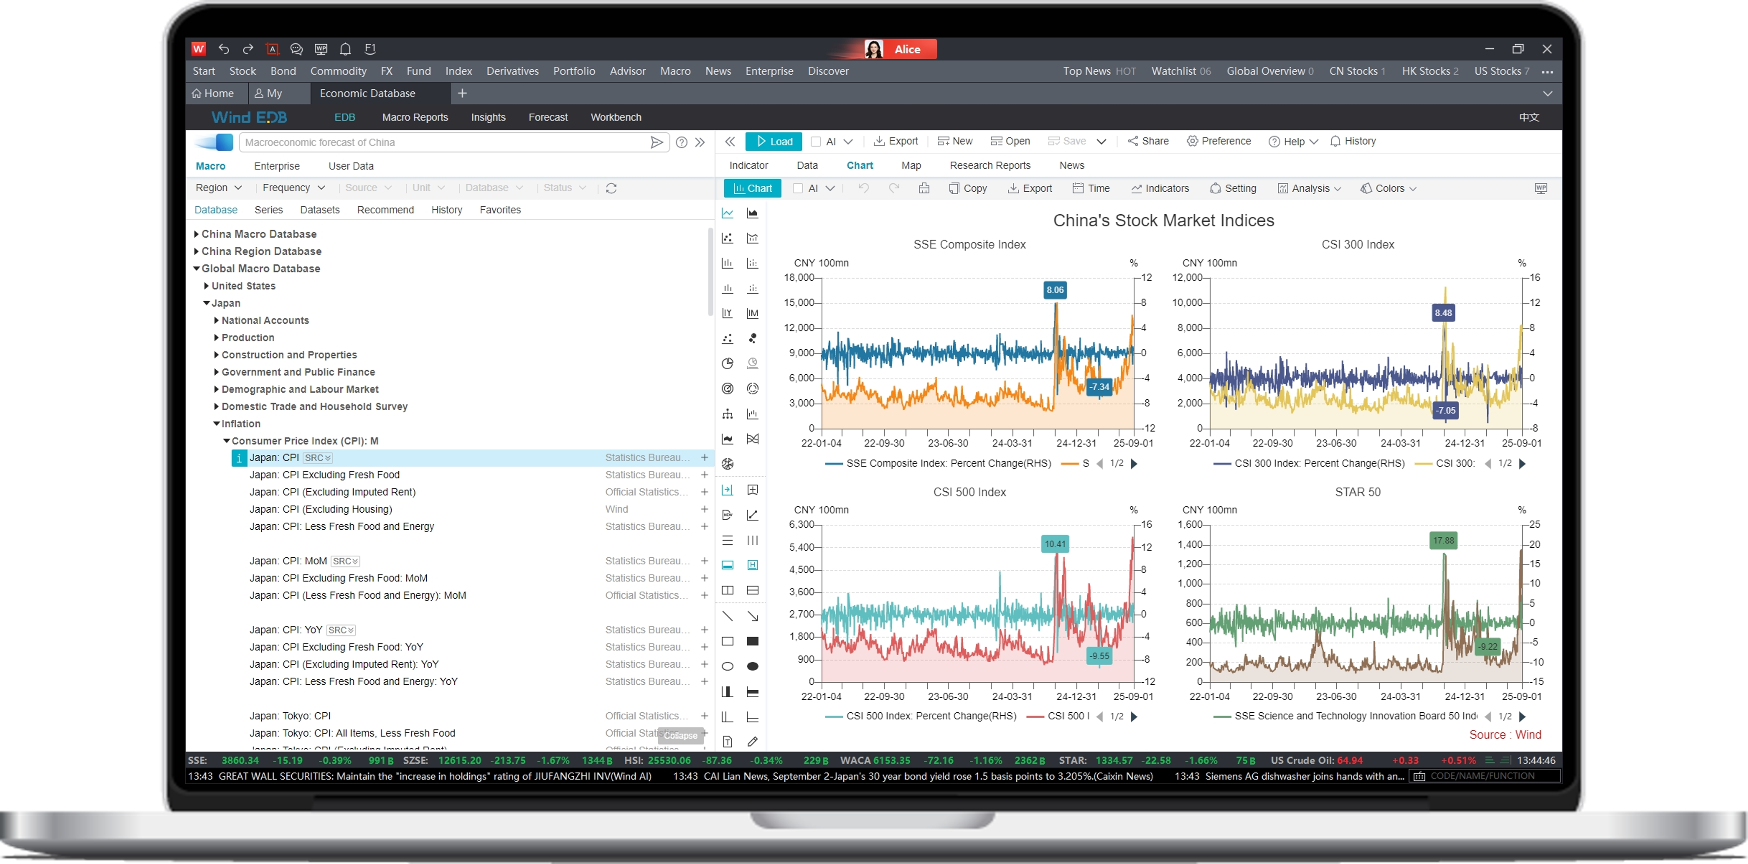1748x864 pixels.
Task: Collapse the Inflation tree node
Action: point(216,423)
